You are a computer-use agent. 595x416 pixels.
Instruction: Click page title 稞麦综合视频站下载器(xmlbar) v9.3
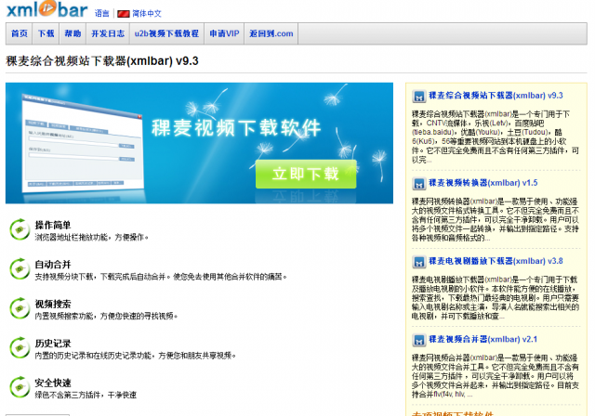102,61
